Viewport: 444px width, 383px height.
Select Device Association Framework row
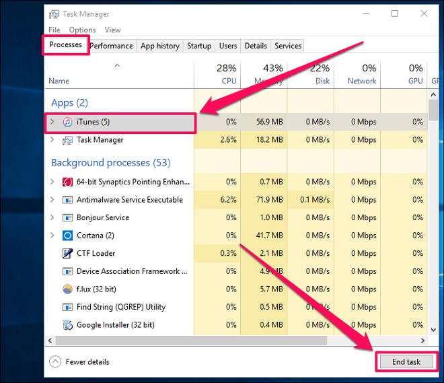pyautogui.click(x=236, y=271)
